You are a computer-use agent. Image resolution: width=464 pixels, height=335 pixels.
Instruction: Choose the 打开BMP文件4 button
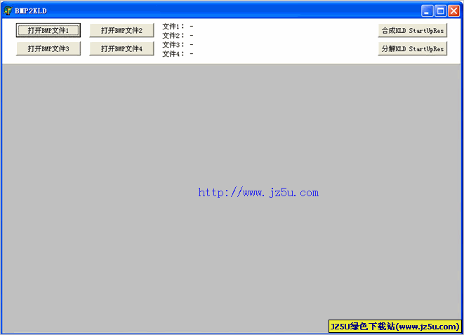pos(121,49)
